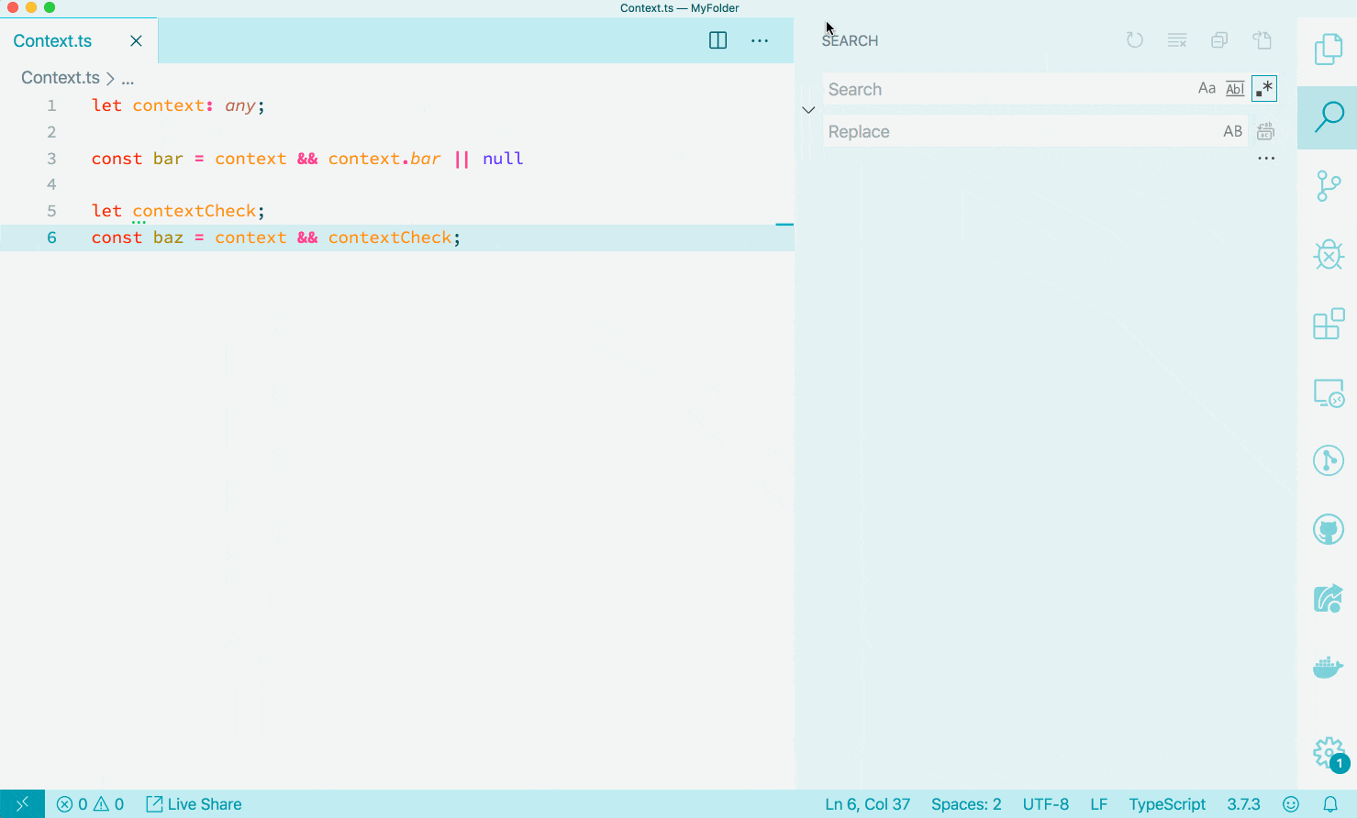The image size is (1357, 818).
Task: Toggle Match Whole Word for search
Action: click(x=1234, y=88)
